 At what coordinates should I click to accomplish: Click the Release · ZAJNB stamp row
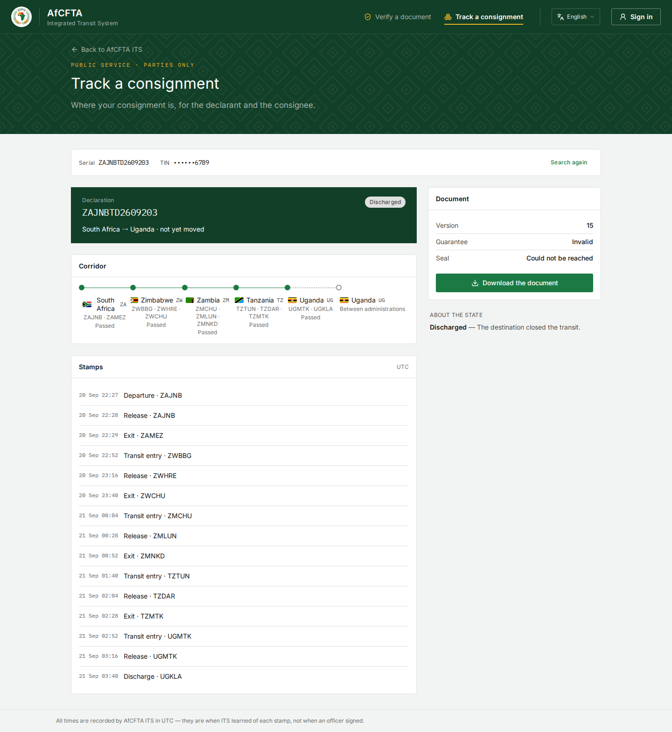pos(244,415)
